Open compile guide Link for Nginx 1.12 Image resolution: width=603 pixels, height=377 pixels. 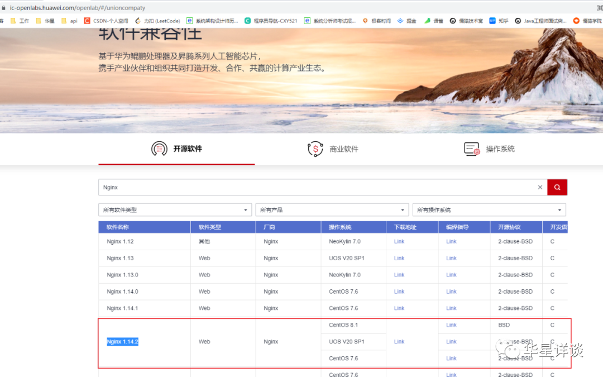tap(451, 242)
